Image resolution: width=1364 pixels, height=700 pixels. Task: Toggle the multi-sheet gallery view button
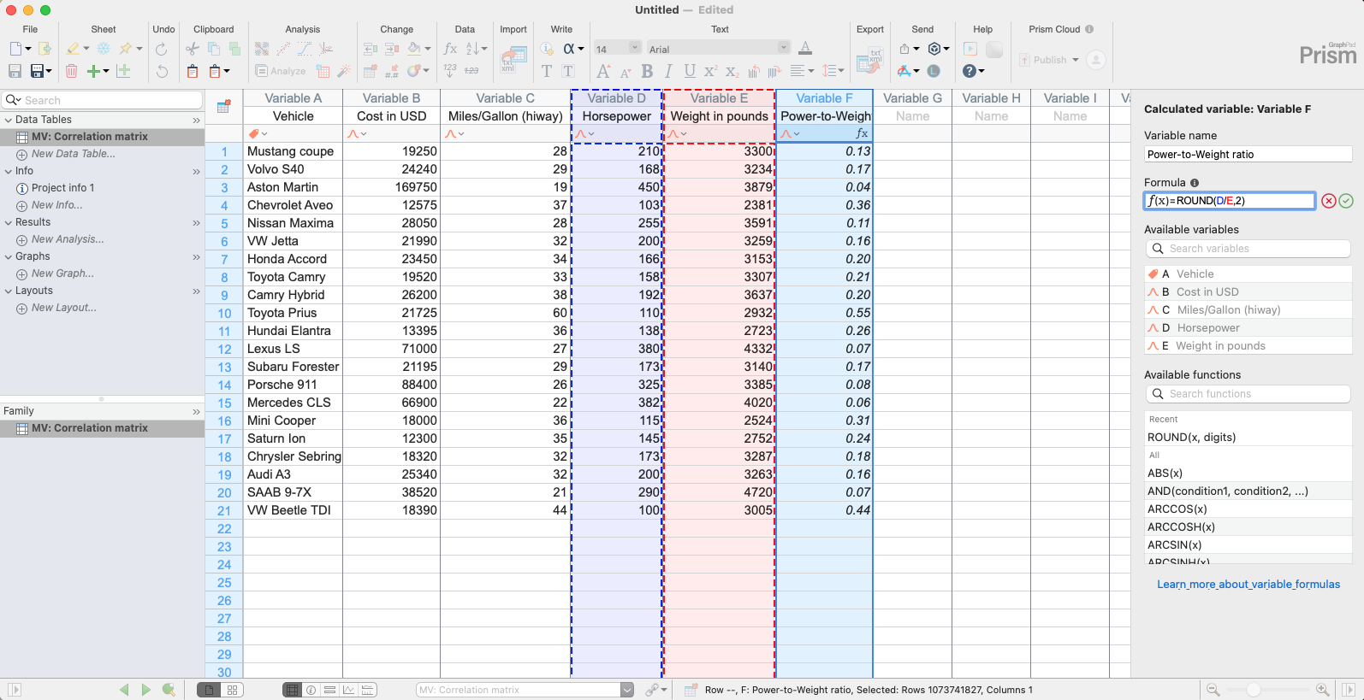(x=232, y=690)
